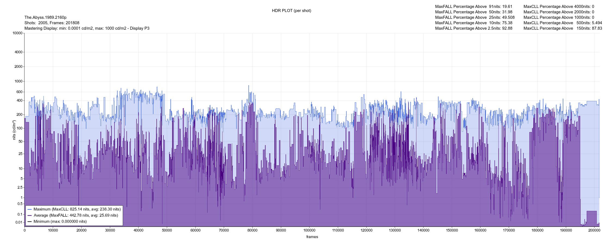
Task: Select the 'The.Abyss.1989.2160p' title text
Action: pyautogui.click(x=45, y=17)
